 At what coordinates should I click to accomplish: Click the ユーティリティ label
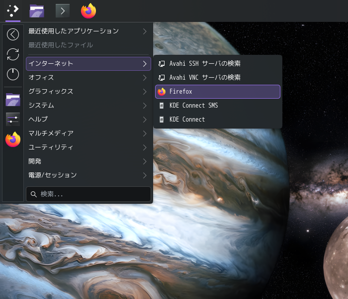point(51,148)
